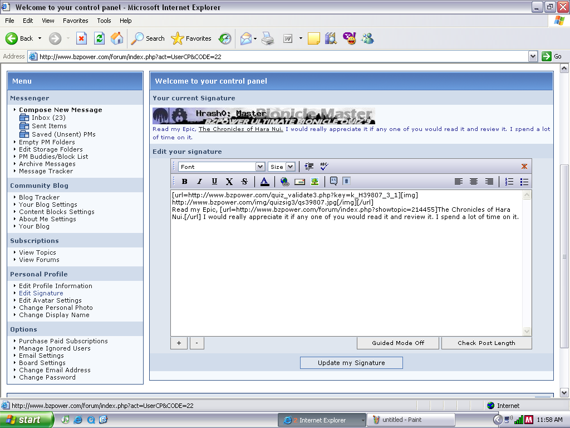Click Internet Explorer taskbar group

point(322,420)
